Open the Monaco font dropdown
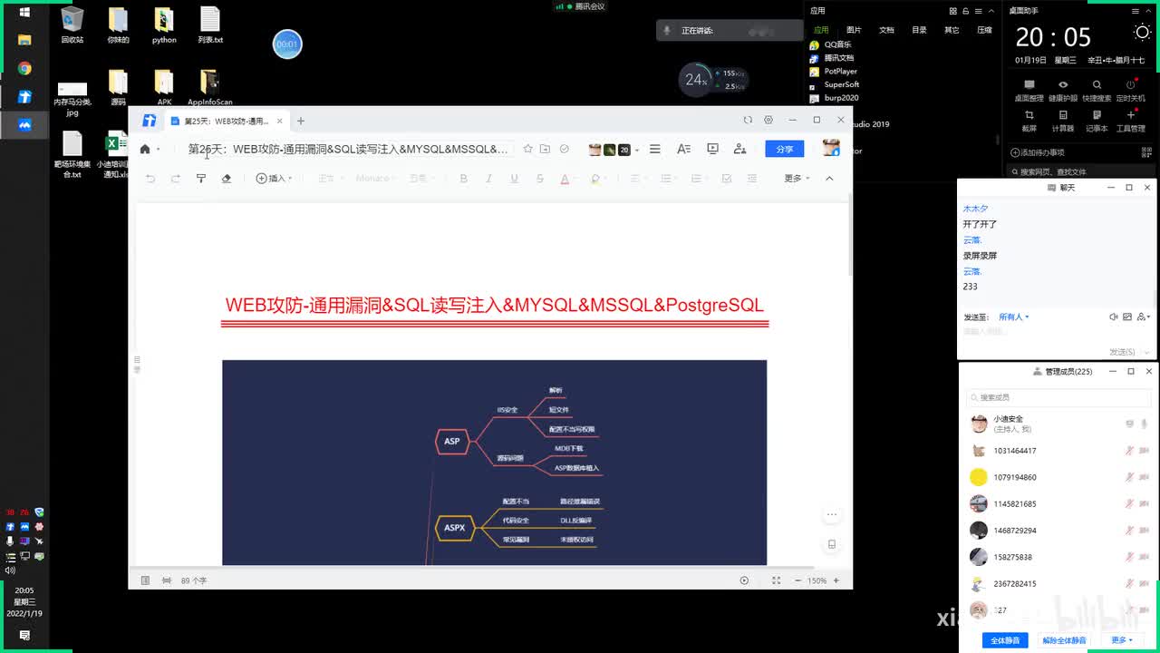This screenshot has width=1160, height=653. tap(376, 179)
